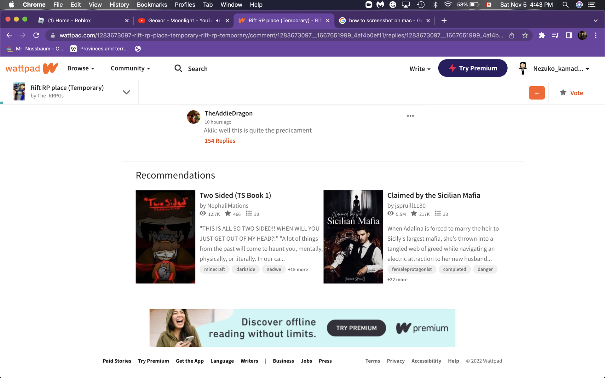Open the Nezuko_kamad account dropdown
The height and width of the screenshot is (378, 605).
click(x=561, y=69)
